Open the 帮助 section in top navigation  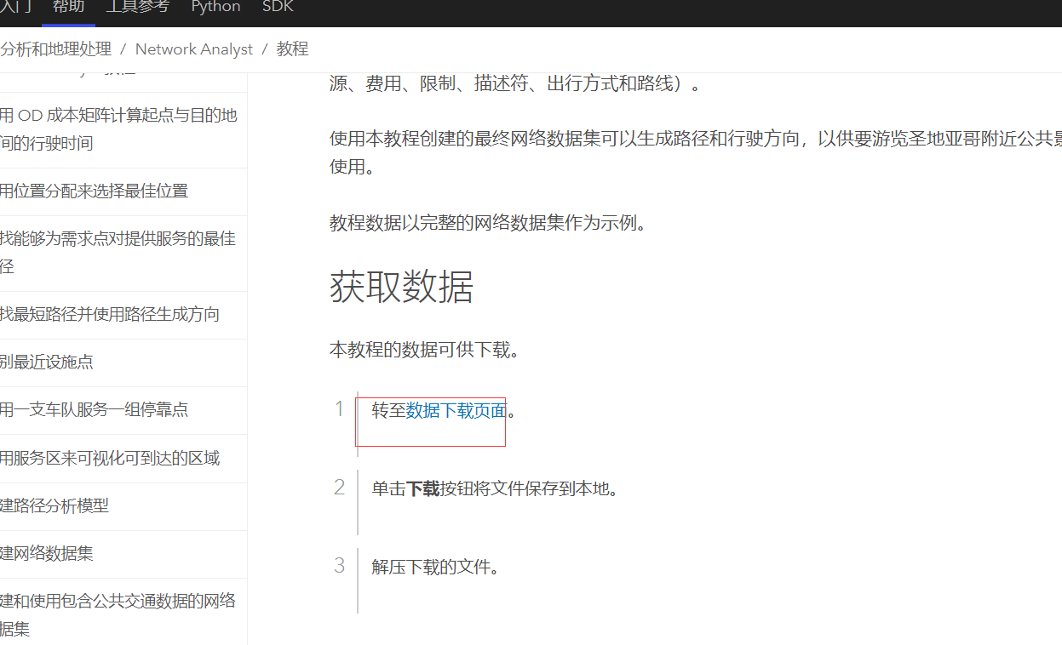pyautogui.click(x=67, y=7)
